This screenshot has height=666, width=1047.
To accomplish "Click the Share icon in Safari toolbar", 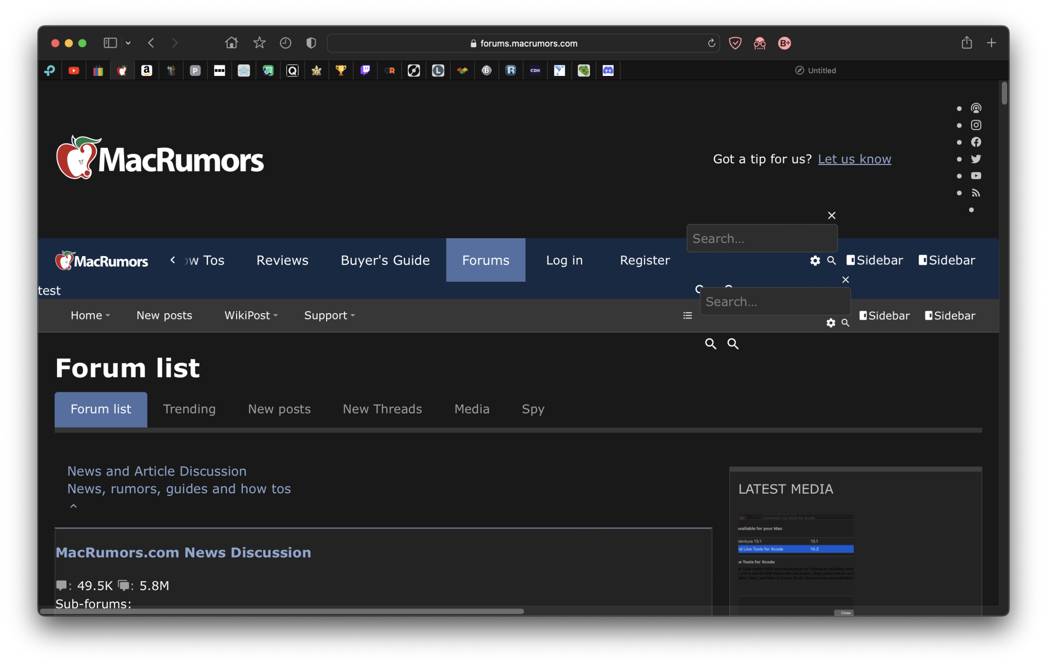I will [966, 42].
